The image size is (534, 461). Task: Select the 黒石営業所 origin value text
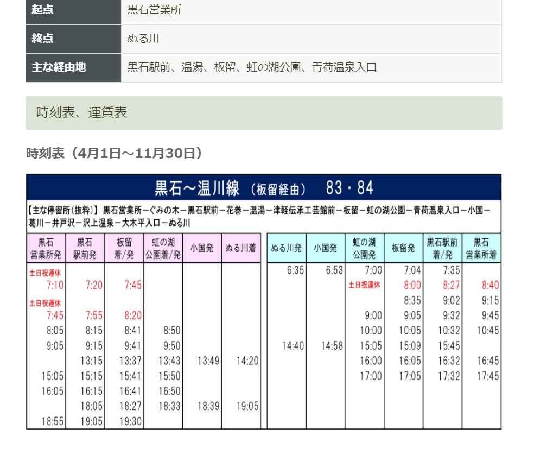coord(154,10)
